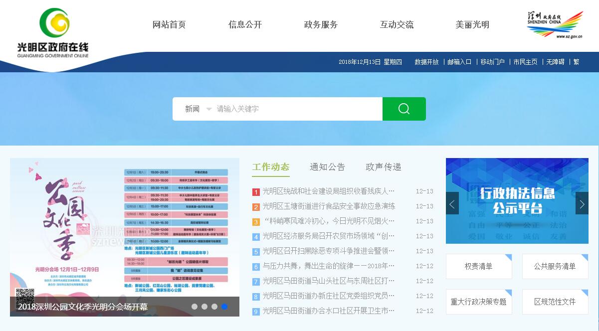599x331 pixels.
Task: Click the green search magnifier button
Action: (404, 109)
